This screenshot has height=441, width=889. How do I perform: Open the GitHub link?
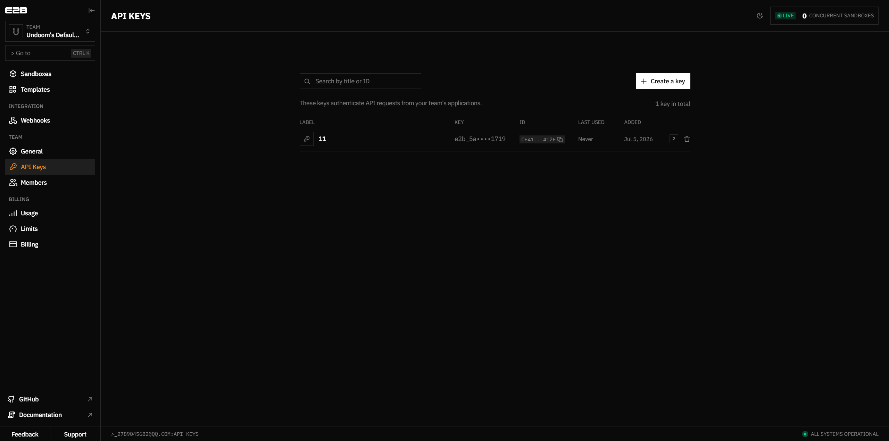pos(50,399)
